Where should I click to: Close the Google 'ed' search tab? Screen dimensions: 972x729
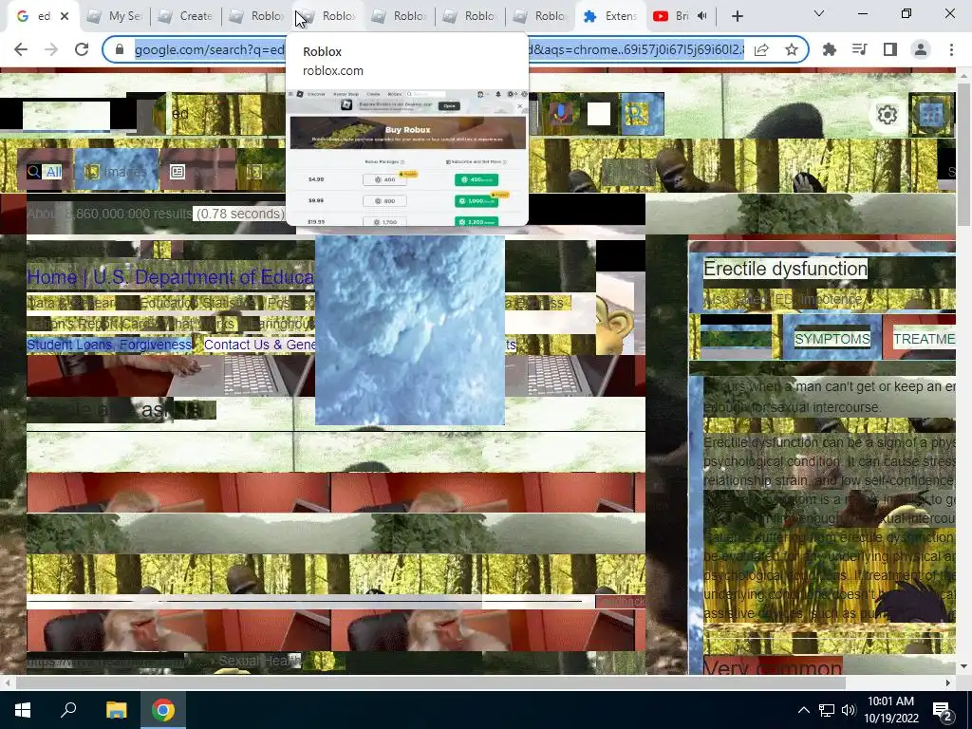(65, 16)
